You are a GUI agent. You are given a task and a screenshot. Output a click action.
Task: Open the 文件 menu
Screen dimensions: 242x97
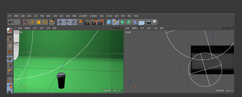(x=10, y=16)
